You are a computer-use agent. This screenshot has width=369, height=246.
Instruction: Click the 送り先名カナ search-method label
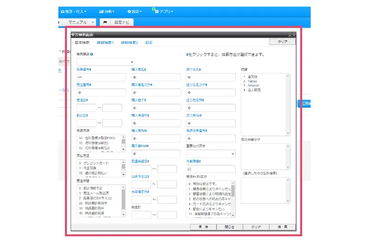(x=197, y=85)
